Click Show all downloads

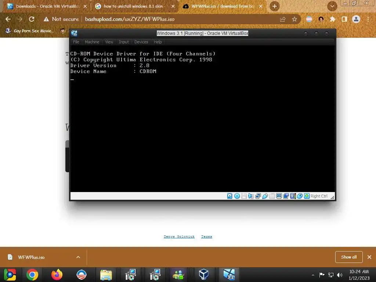(349, 257)
